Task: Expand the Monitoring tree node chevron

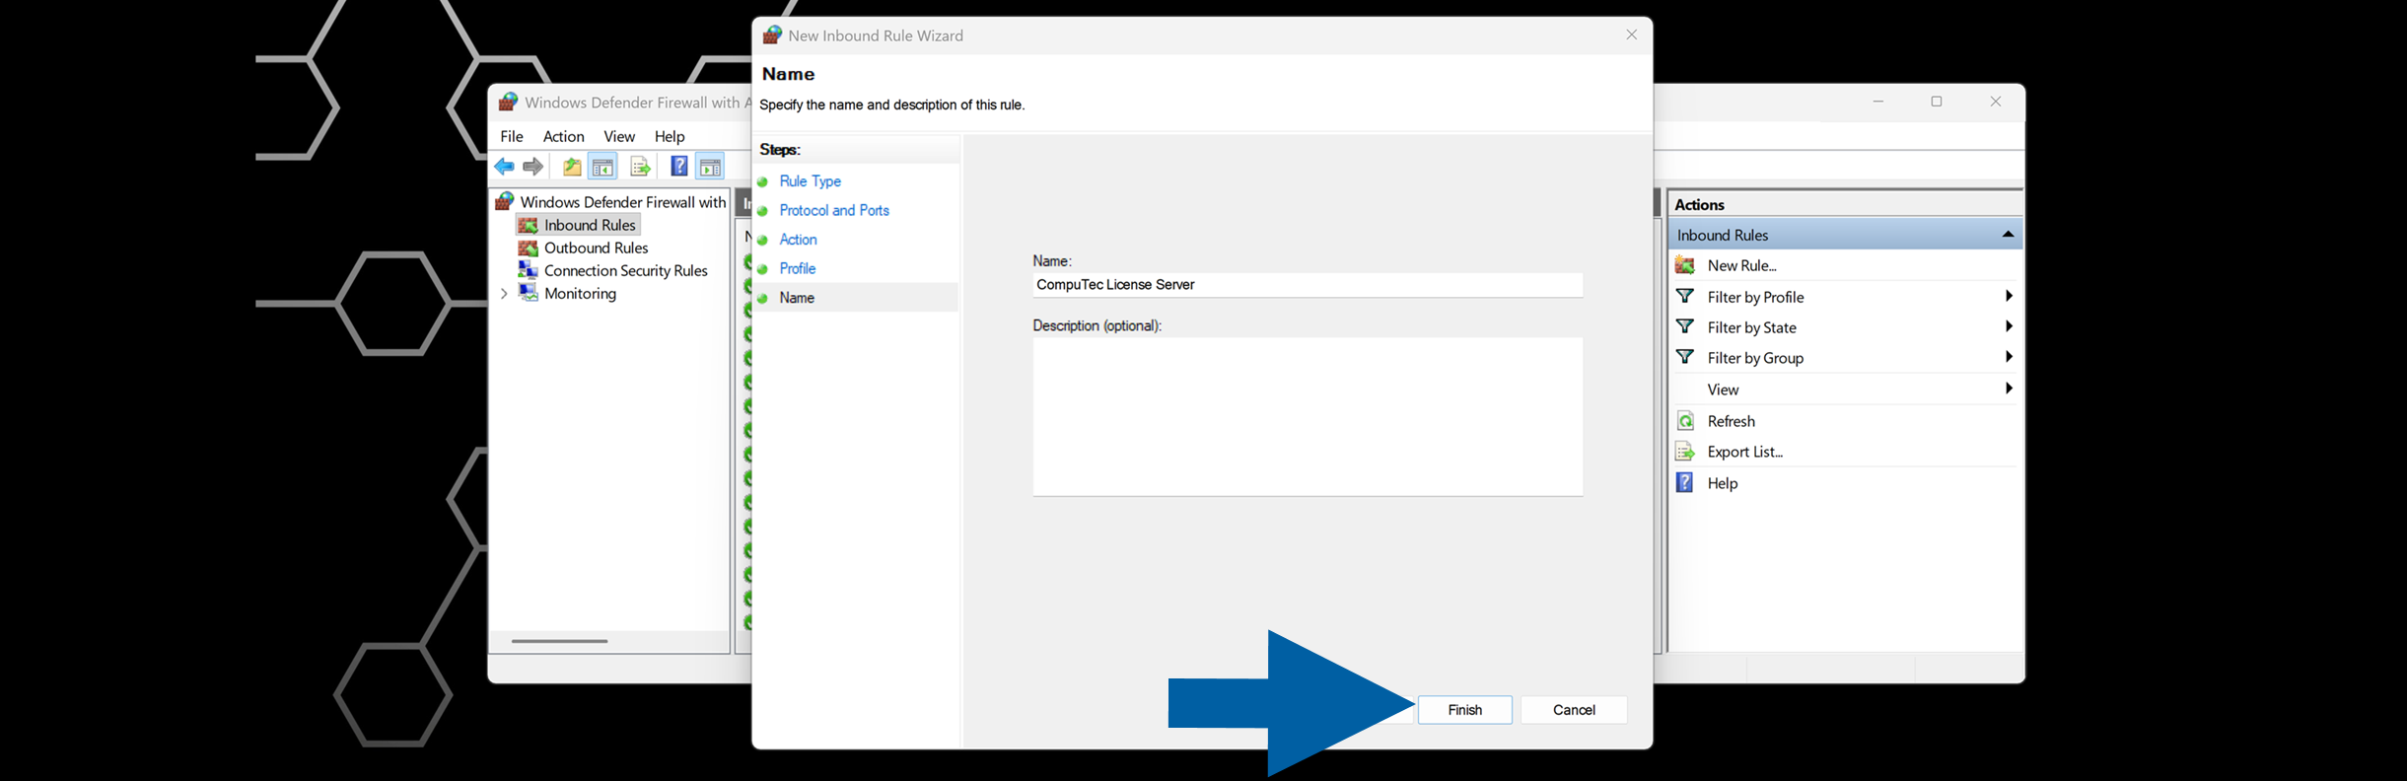Action: click(x=505, y=294)
